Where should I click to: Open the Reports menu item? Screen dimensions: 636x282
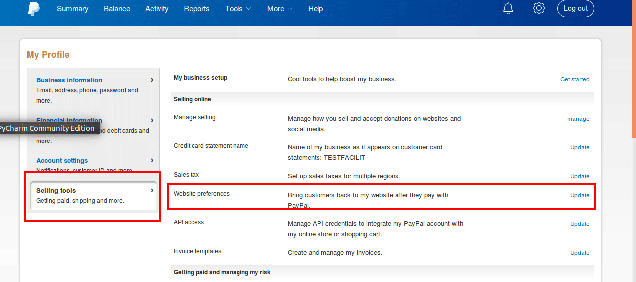tap(197, 9)
